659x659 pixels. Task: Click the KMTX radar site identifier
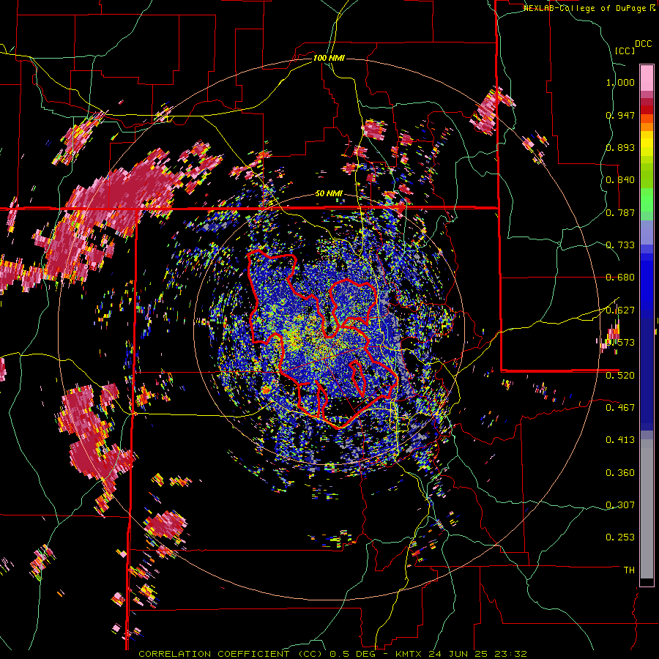coord(410,654)
